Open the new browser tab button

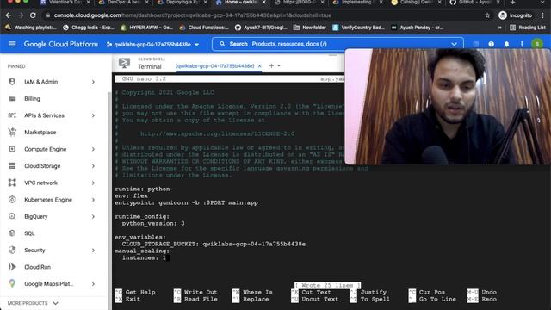point(513,3)
